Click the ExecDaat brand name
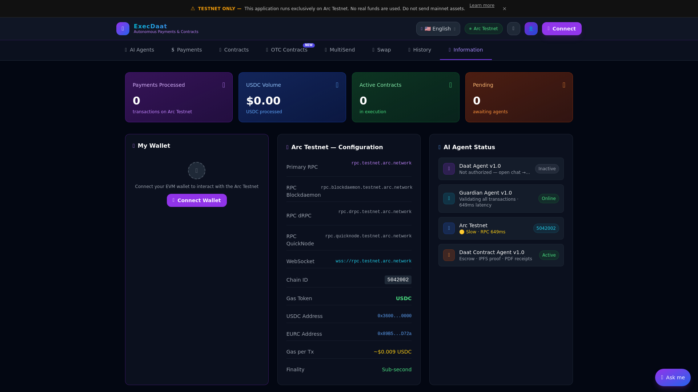 pyautogui.click(x=151, y=26)
